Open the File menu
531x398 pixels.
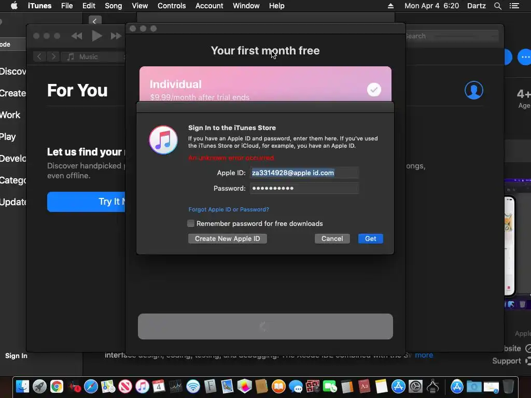pos(67,6)
